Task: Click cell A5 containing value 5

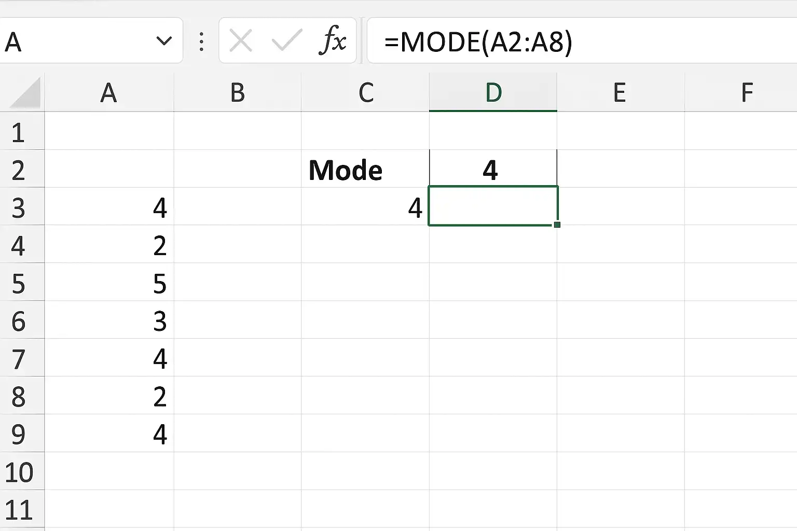Action: click(x=108, y=283)
